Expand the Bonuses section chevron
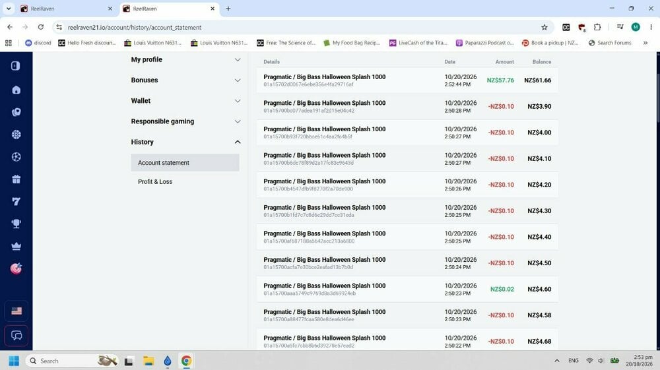This screenshot has width=660, height=370. coord(238,80)
